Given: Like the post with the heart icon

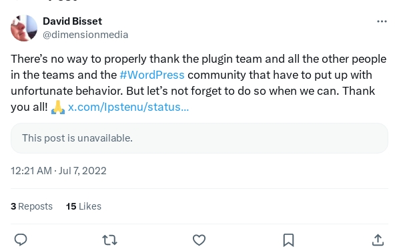Looking at the screenshot, I should pyautogui.click(x=199, y=240).
